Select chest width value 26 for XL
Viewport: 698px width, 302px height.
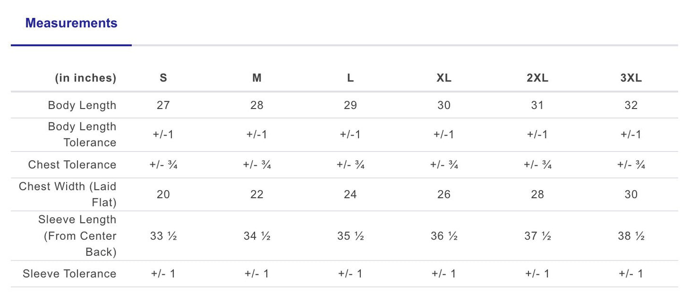click(x=443, y=194)
